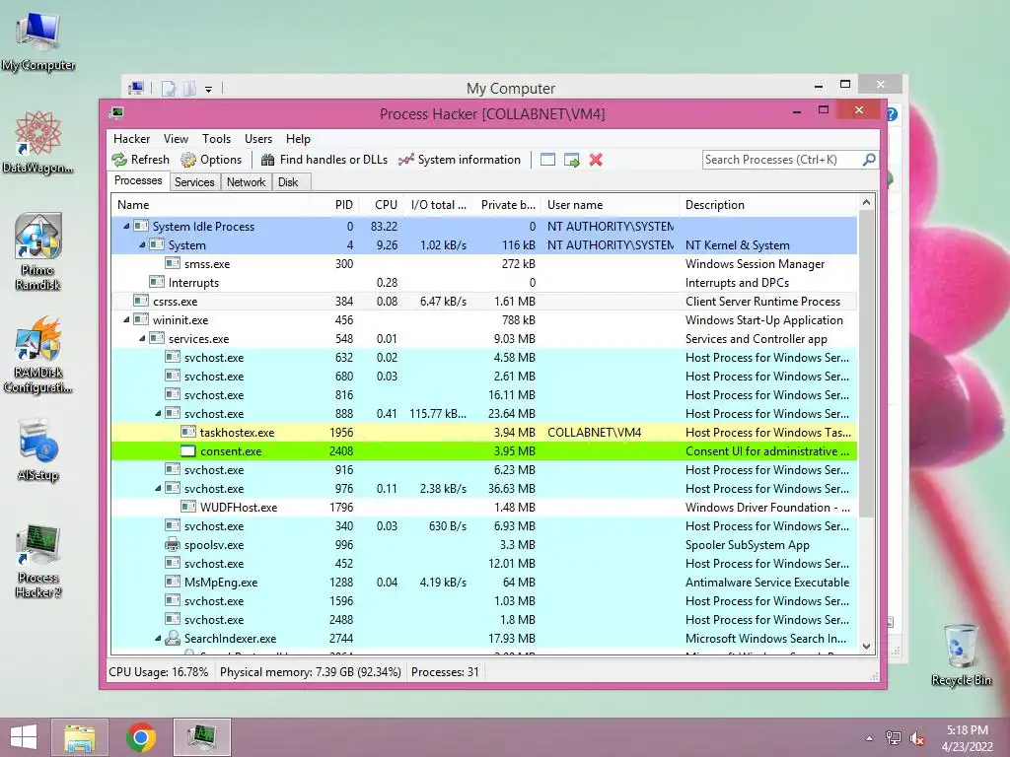Open Process Hacker 2 desktop shortcut

(38, 561)
